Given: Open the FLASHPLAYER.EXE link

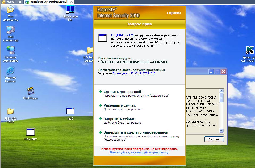Looking at the screenshot, I should (143, 74).
